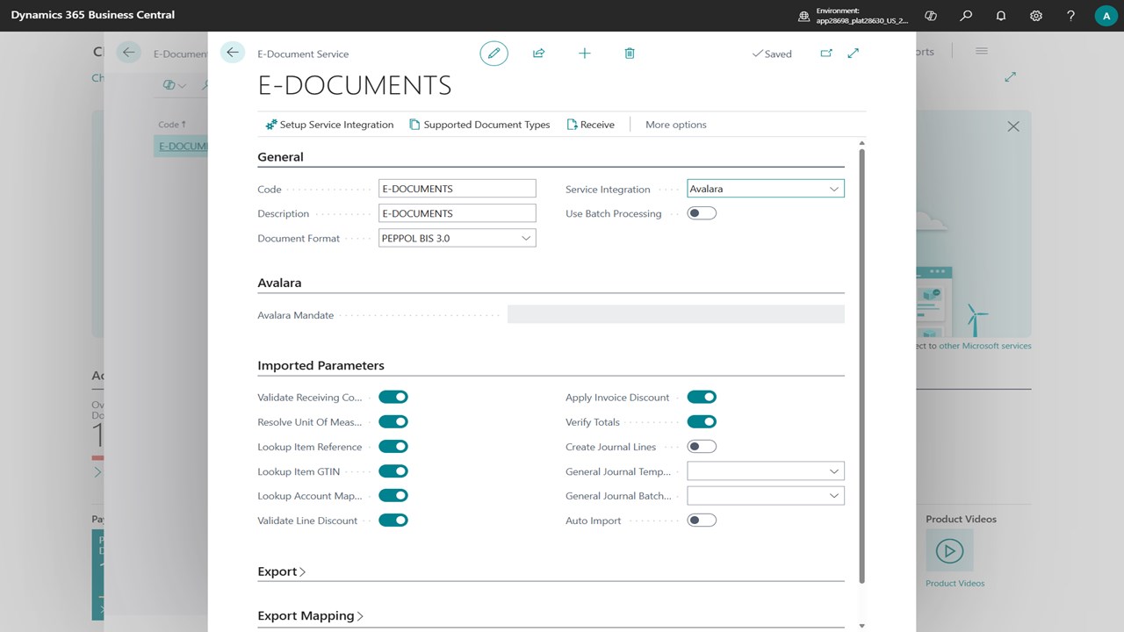The width and height of the screenshot is (1124, 632).
Task: Open Supported Document Types
Action: tap(479, 125)
